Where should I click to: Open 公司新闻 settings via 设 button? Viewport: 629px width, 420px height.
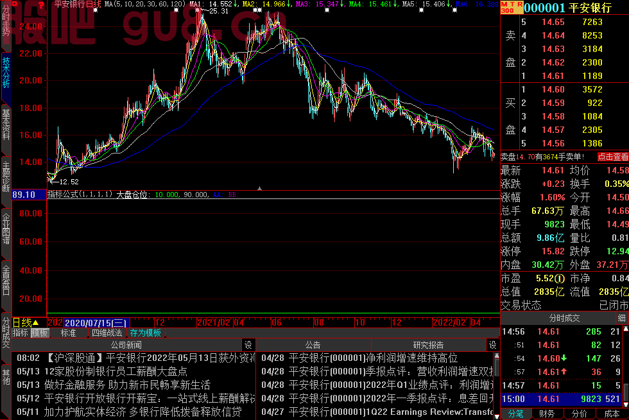248,345
